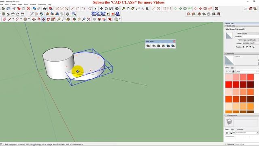The image size is (259, 146).
Task: Open the Draw menu
Action: click(20, 4)
